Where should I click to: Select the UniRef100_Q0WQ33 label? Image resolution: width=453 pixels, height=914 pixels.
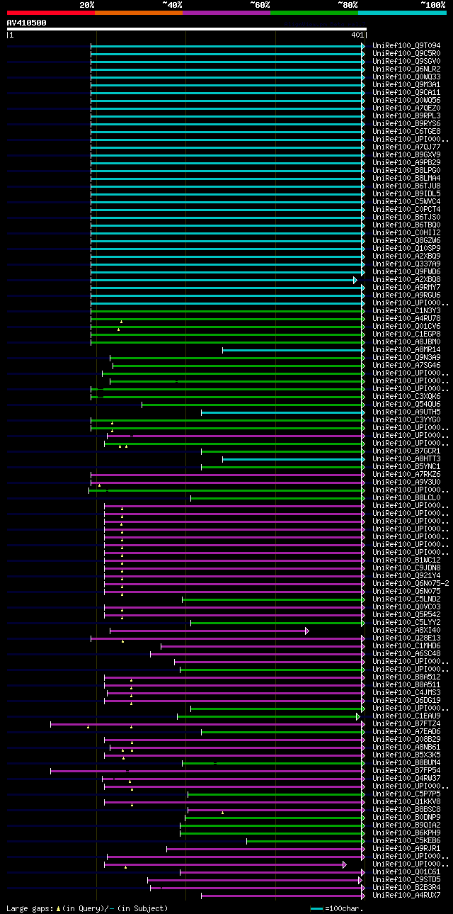click(x=406, y=77)
